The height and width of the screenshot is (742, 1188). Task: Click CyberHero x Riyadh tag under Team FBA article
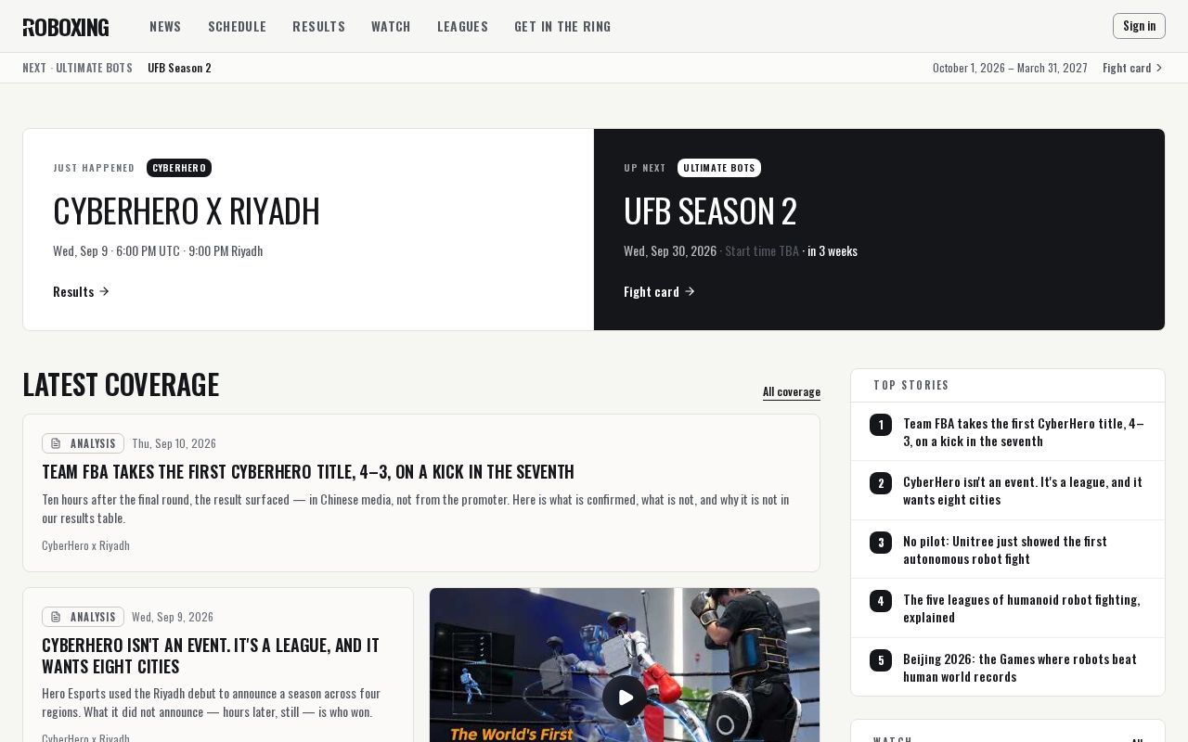coord(85,545)
